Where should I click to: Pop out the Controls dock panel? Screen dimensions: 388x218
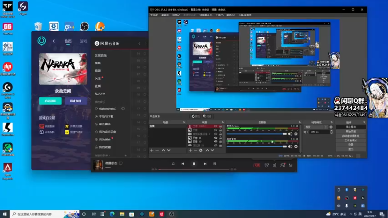pos(364,122)
